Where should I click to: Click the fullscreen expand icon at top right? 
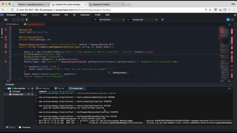pos(235,15)
